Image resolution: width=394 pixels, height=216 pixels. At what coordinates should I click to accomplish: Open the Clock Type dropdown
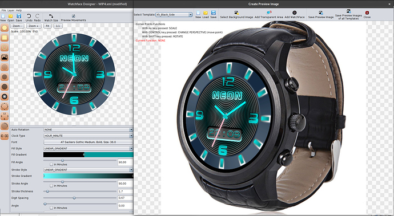coord(88,136)
